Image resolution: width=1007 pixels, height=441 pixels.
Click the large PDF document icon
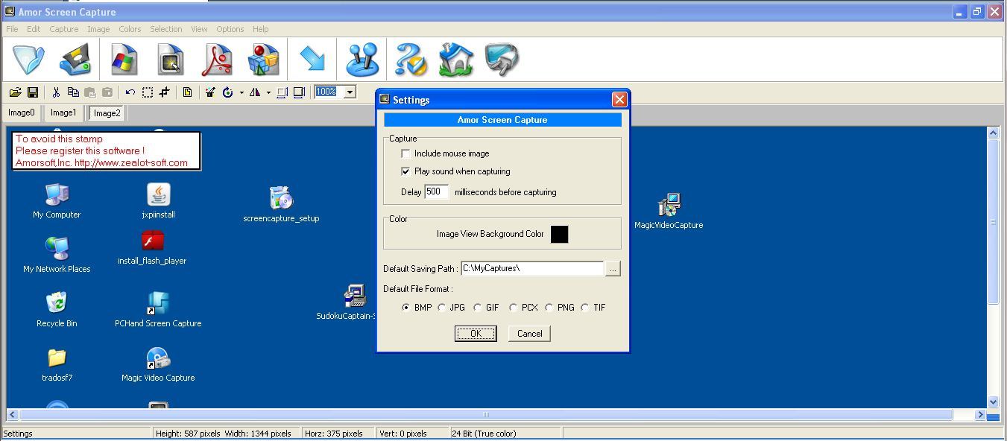click(217, 60)
